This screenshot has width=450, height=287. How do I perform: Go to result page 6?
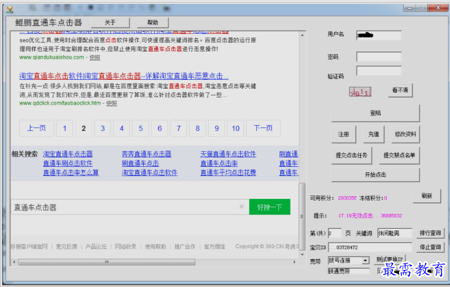click(x=160, y=129)
